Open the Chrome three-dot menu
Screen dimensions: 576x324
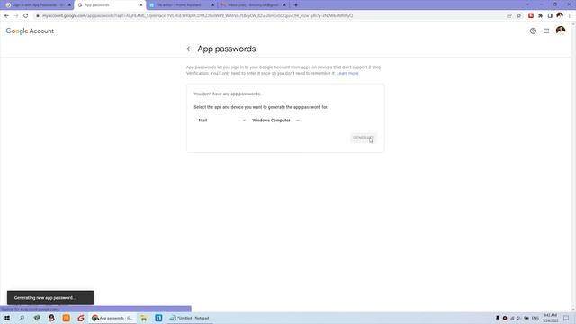pyautogui.click(x=570, y=16)
